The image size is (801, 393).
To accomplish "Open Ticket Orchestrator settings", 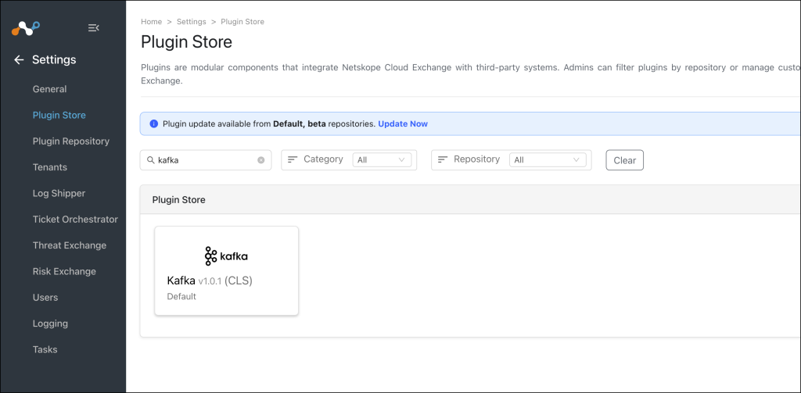I will click(75, 219).
